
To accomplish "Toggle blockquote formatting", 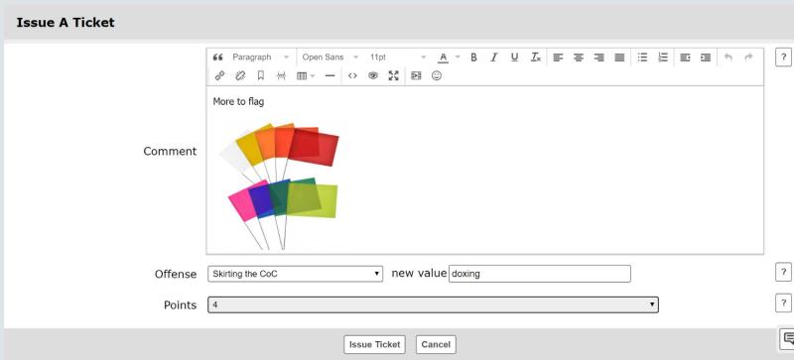I will [217, 58].
